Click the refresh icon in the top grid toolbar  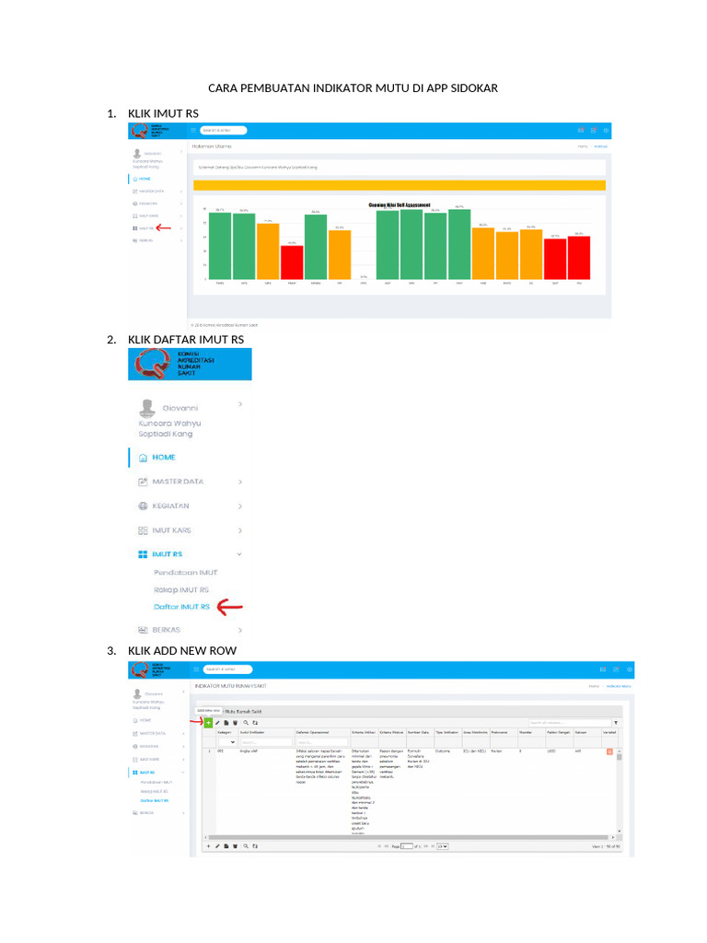pyautogui.click(x=255, y=723)
